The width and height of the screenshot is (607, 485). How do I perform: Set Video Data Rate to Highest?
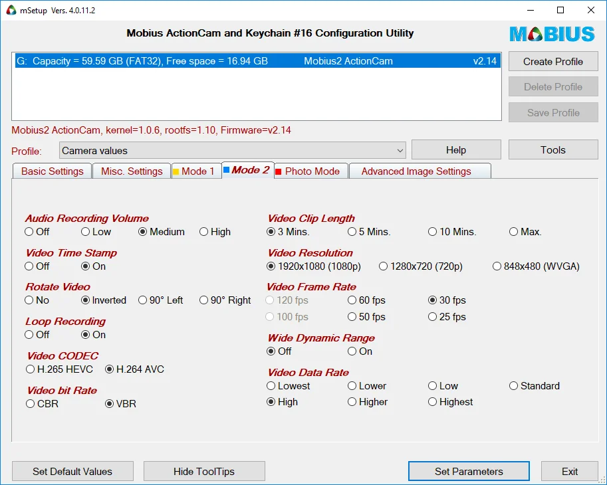click(x=451, y=402)
